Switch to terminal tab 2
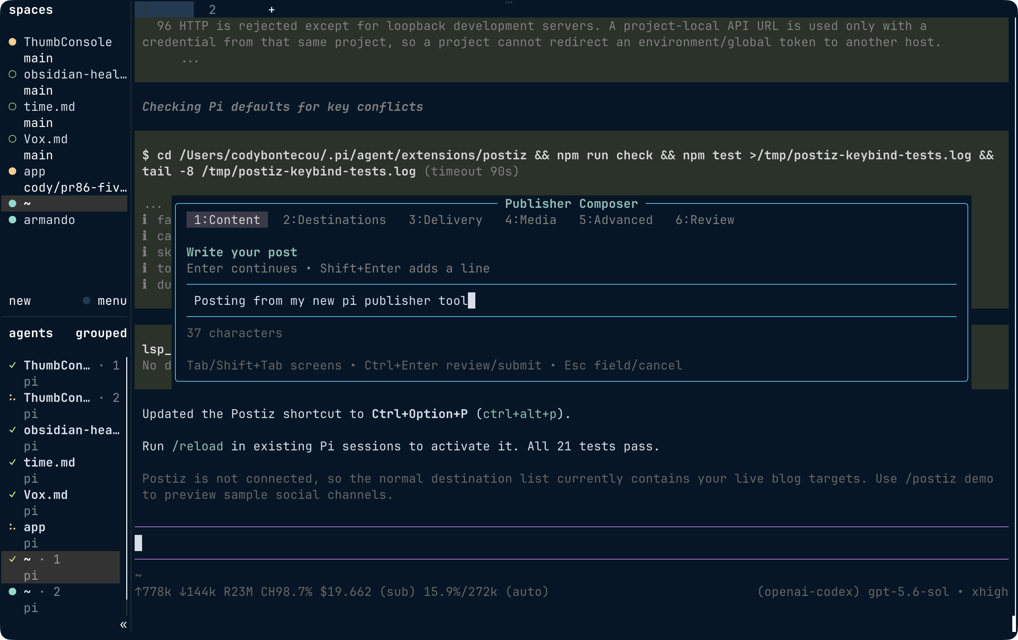Screen dimensions: 1018x640 tap(212, 10)
